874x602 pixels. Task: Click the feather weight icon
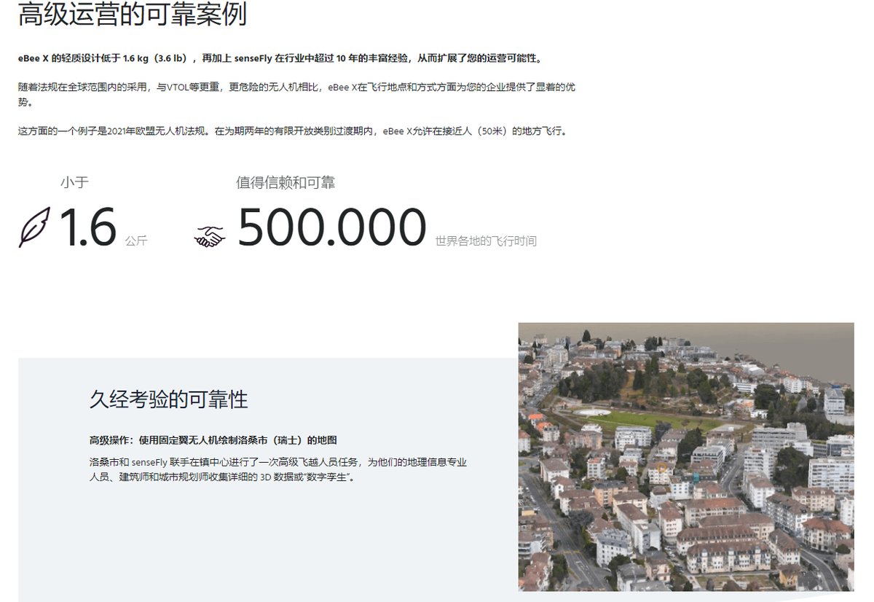(34, 227)
